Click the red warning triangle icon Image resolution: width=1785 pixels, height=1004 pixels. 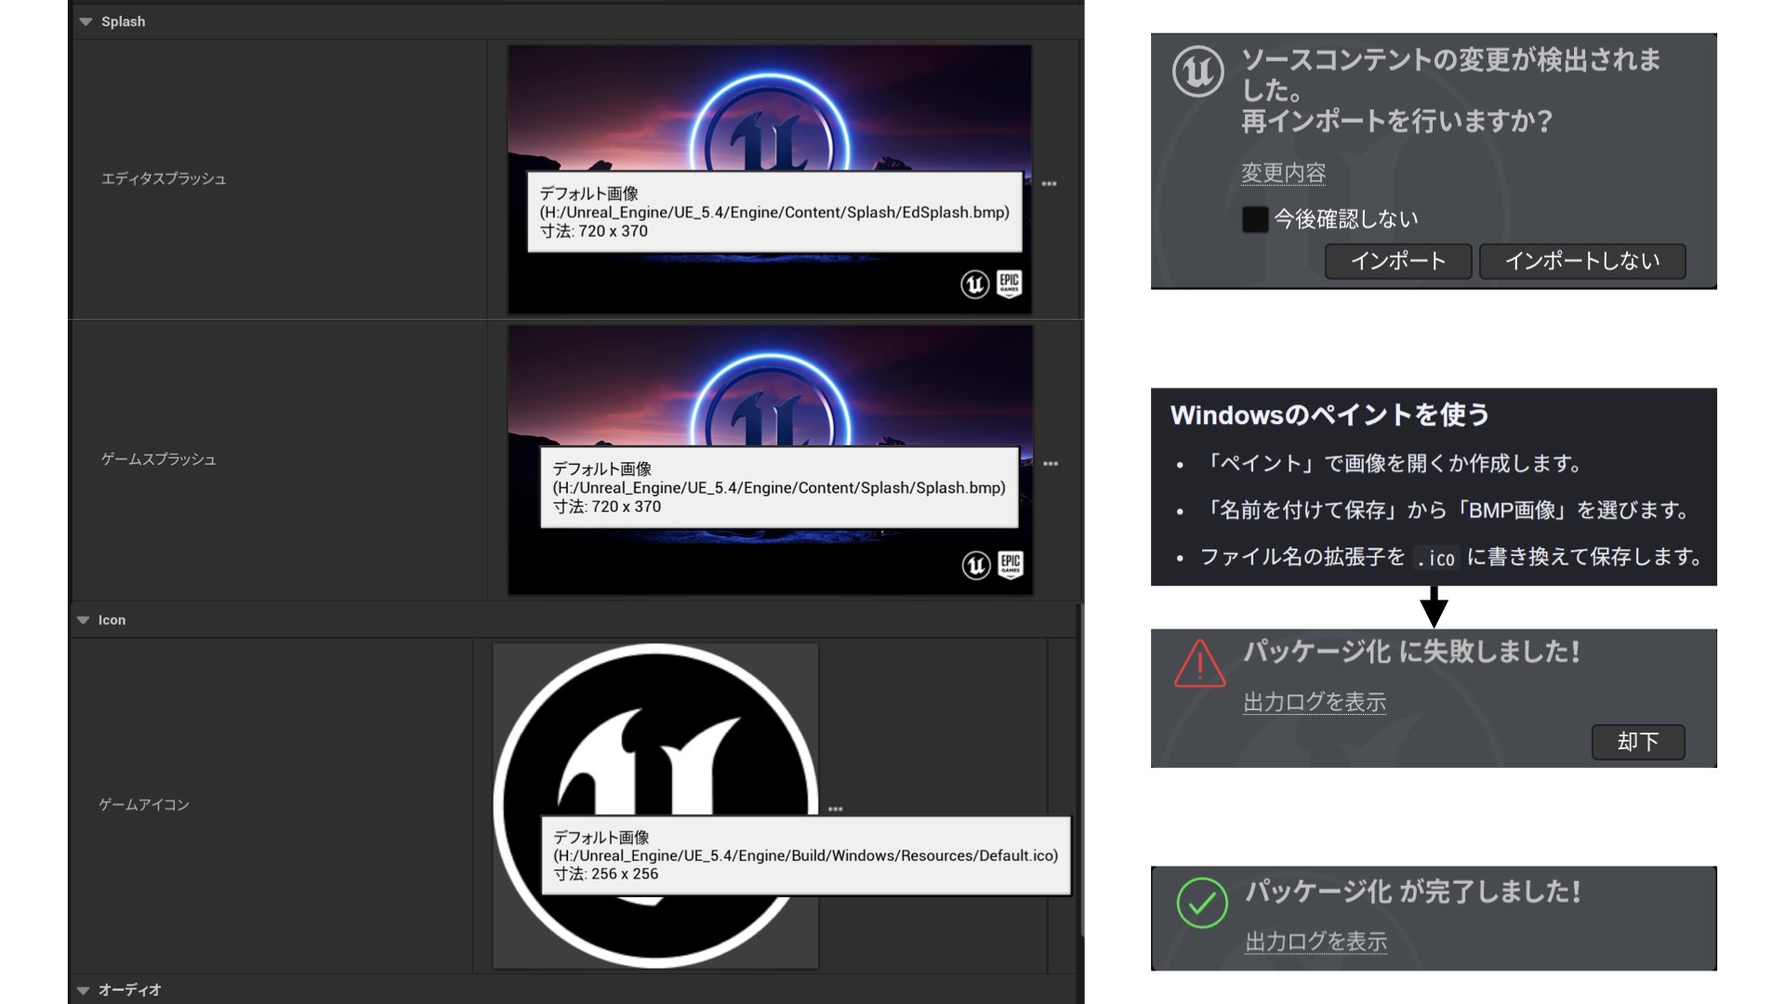(1199, 664)
